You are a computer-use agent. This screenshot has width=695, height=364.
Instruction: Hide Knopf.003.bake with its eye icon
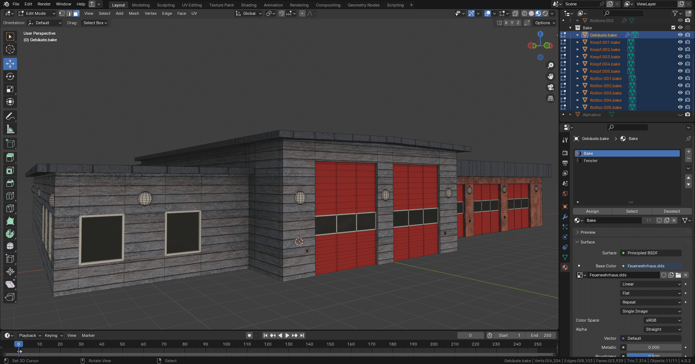pyautogui.click(x=680, y=57)
